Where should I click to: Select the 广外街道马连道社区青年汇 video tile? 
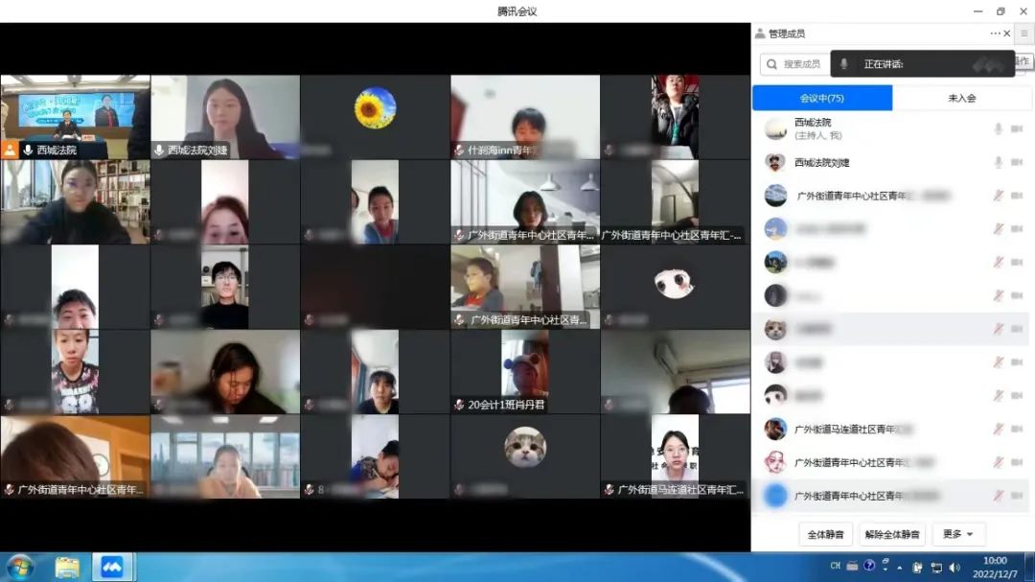tap(676, 455)
